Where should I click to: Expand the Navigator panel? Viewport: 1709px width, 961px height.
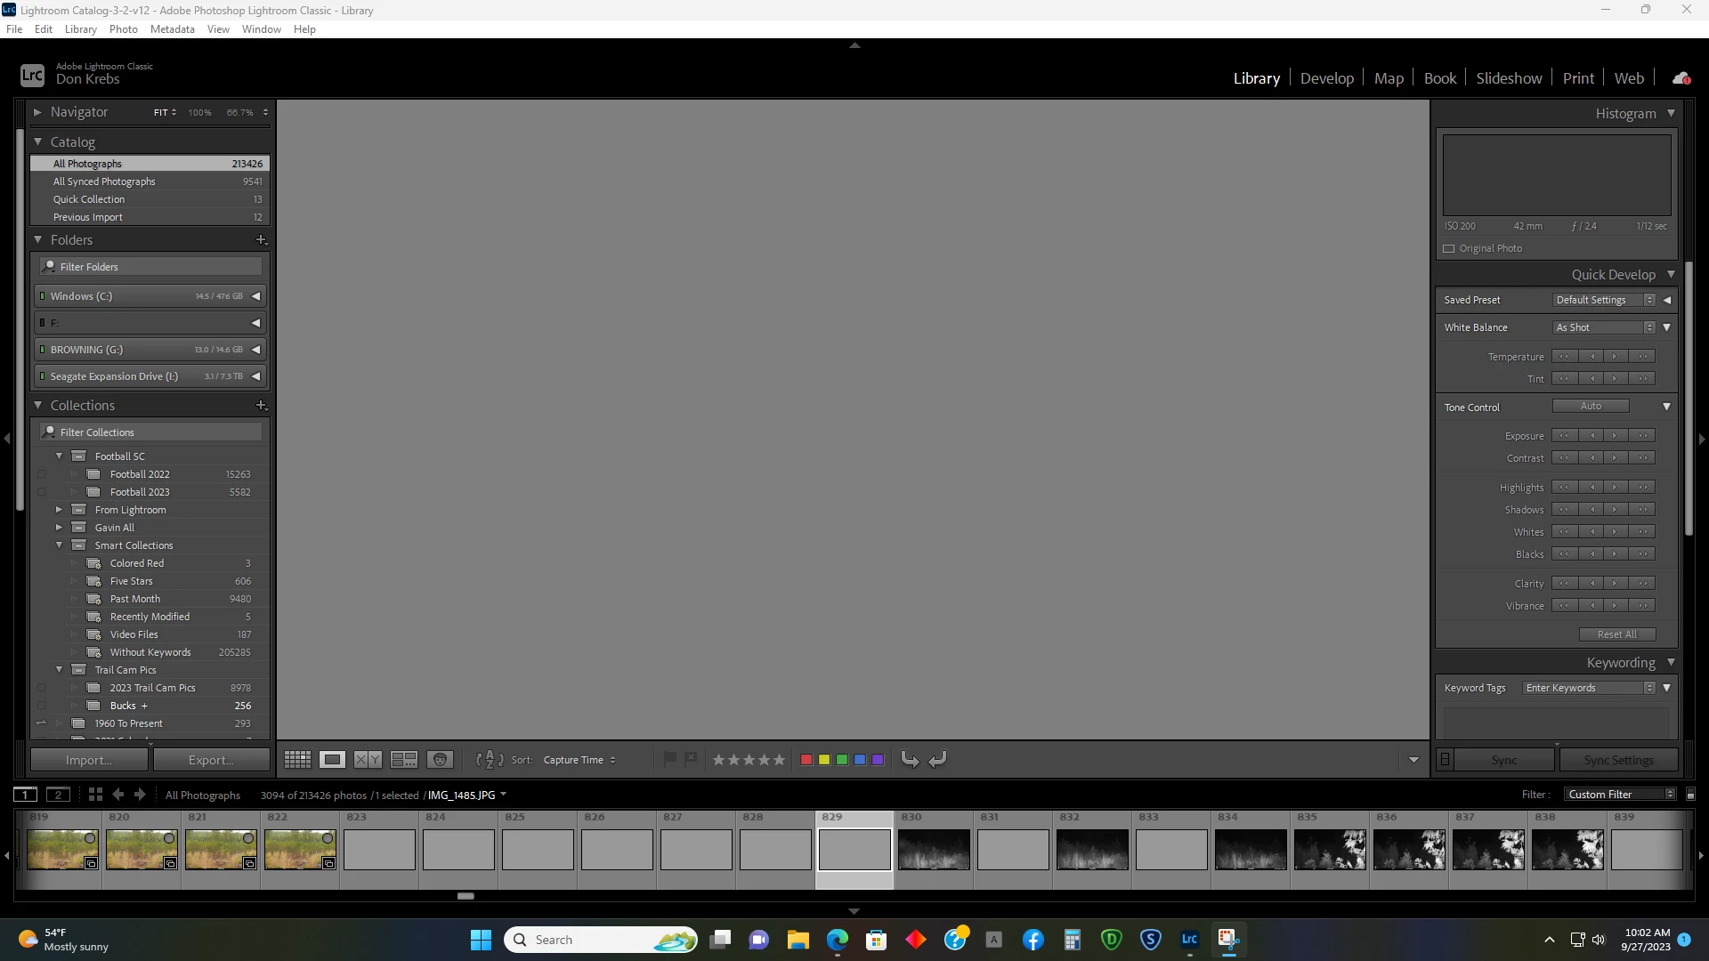point(37,113)
